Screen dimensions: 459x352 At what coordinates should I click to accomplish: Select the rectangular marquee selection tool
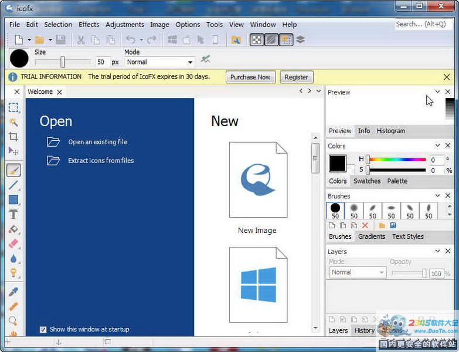13,107
